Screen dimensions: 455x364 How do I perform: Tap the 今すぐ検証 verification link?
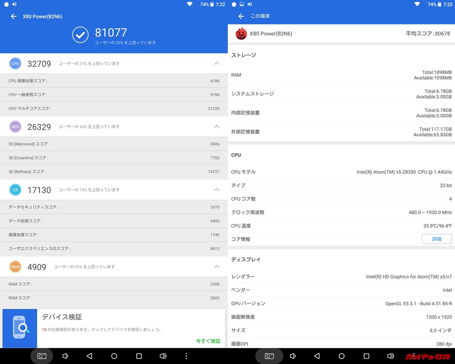coord(208,341)
